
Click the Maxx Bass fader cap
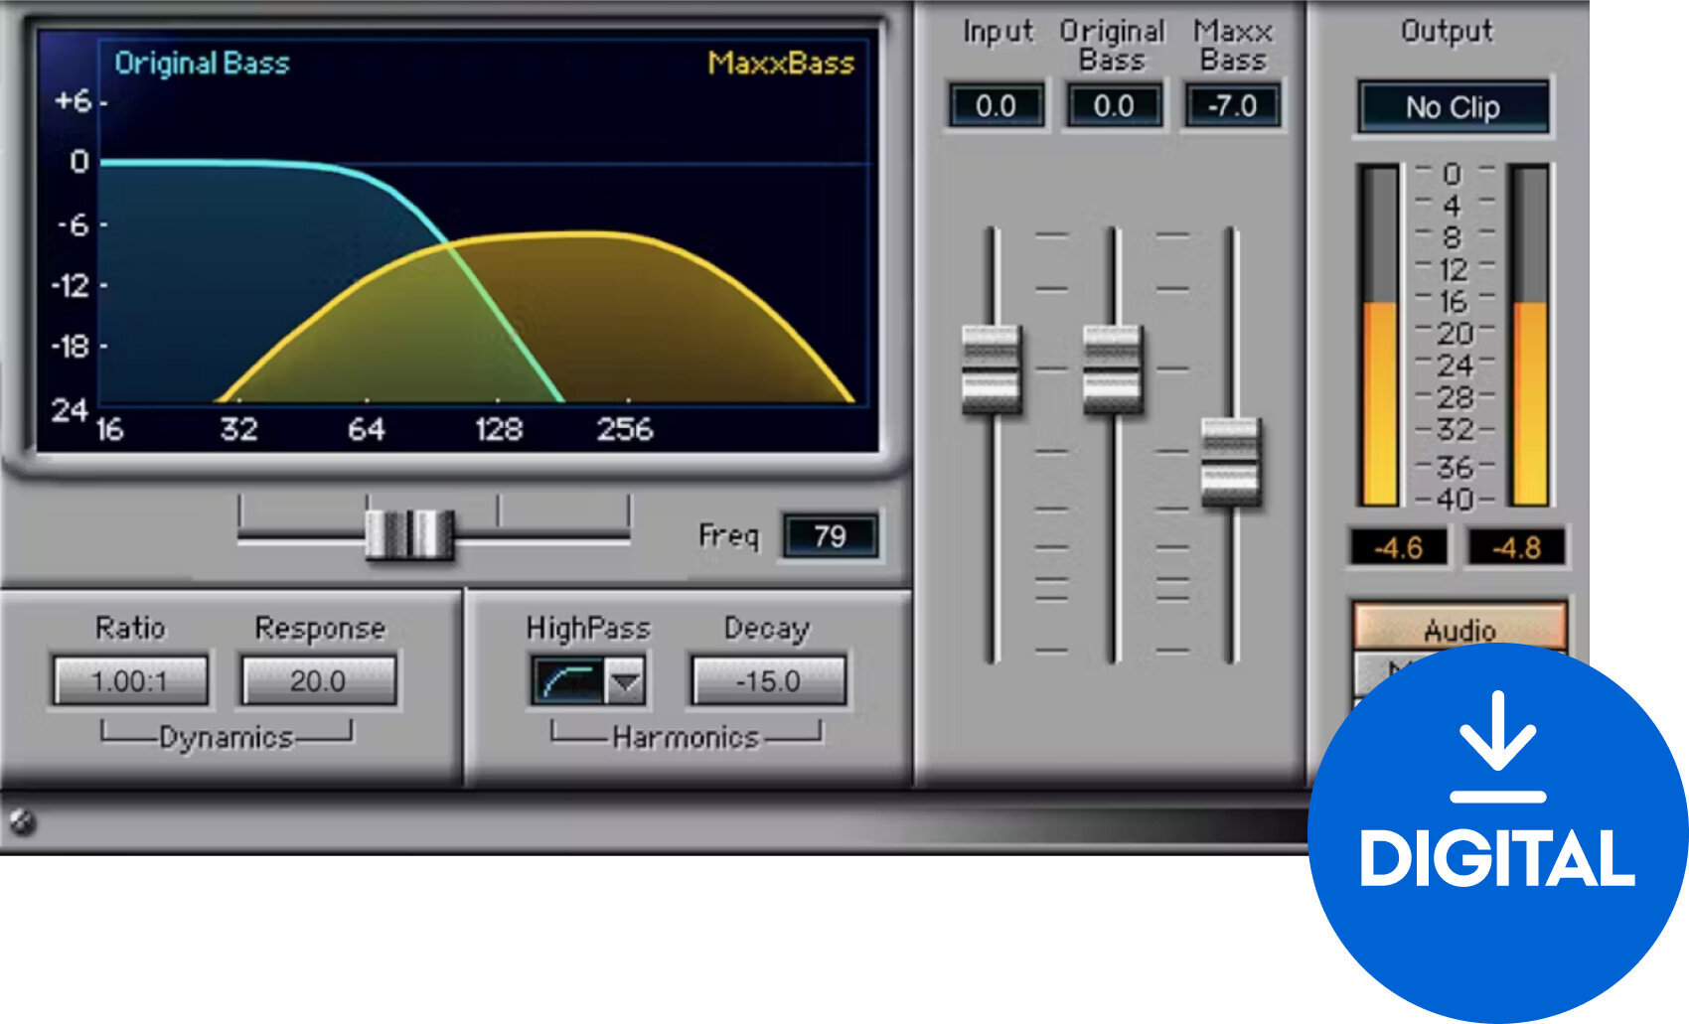1230,459
